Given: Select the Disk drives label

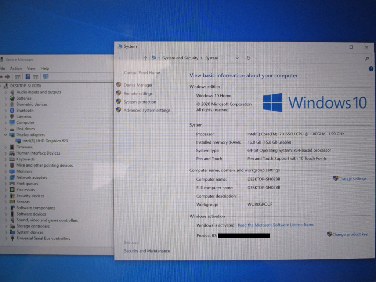Looking at the screenshot, I should (x=25, y=129).
